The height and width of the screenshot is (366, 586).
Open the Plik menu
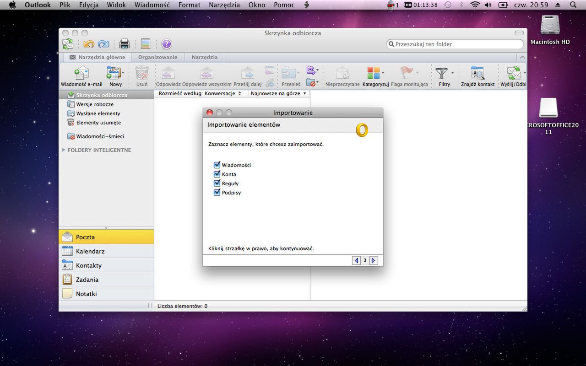pos(65,5)
